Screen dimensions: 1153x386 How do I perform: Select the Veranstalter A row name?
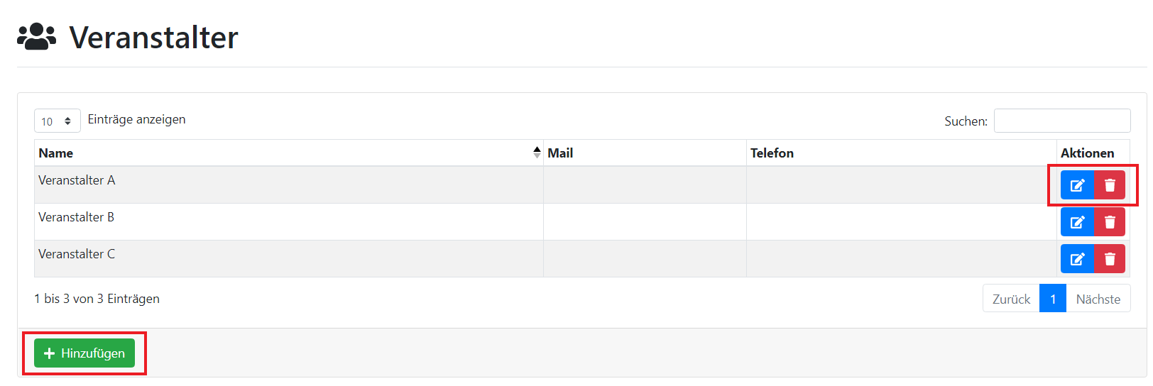(x=77, y=180)
